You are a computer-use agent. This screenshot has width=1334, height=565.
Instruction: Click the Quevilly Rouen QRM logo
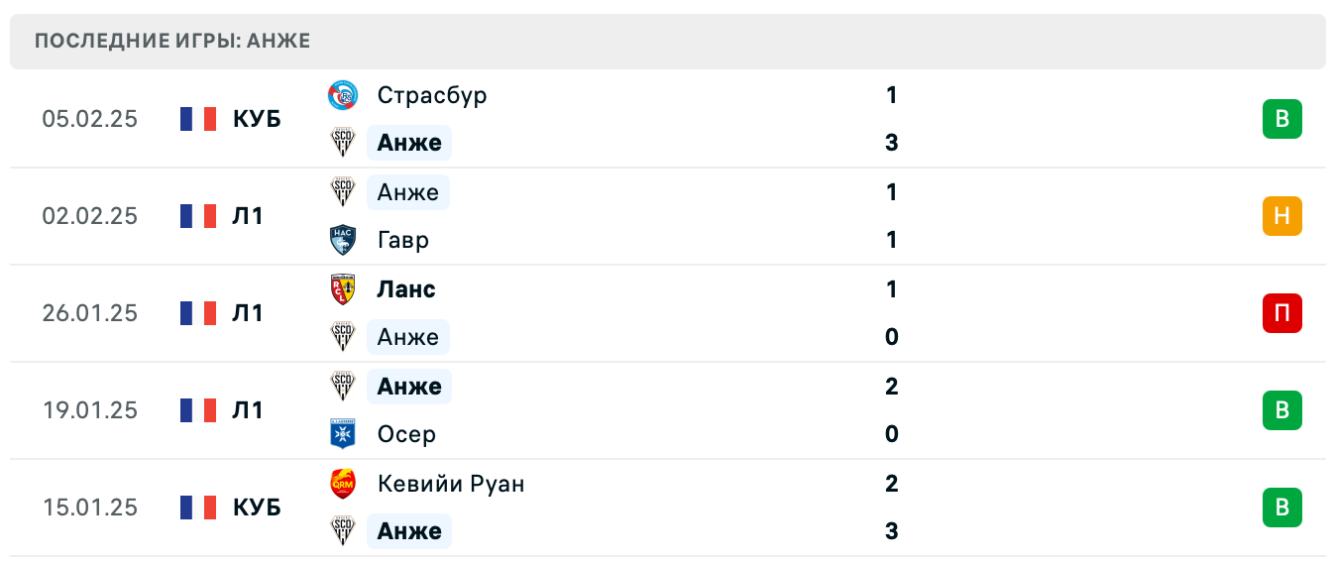(343, 484)
